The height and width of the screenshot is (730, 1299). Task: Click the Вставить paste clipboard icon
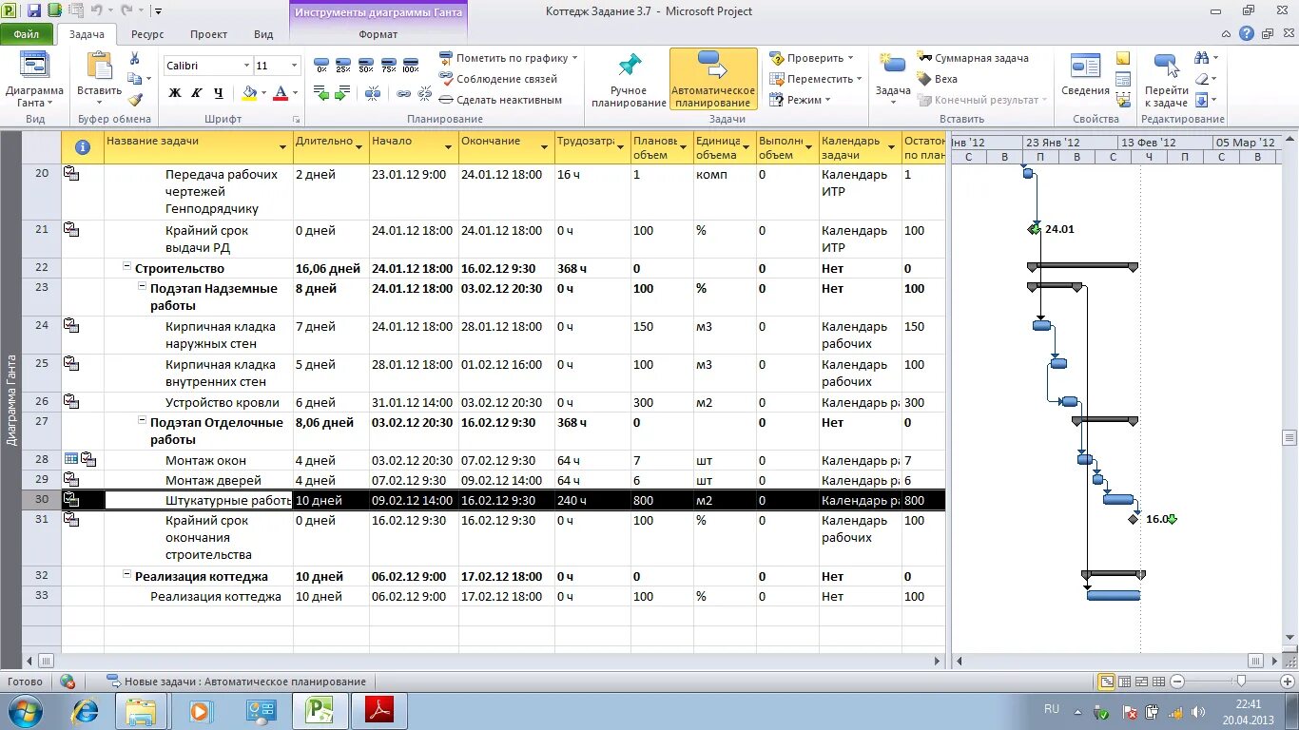pos(99,67)
